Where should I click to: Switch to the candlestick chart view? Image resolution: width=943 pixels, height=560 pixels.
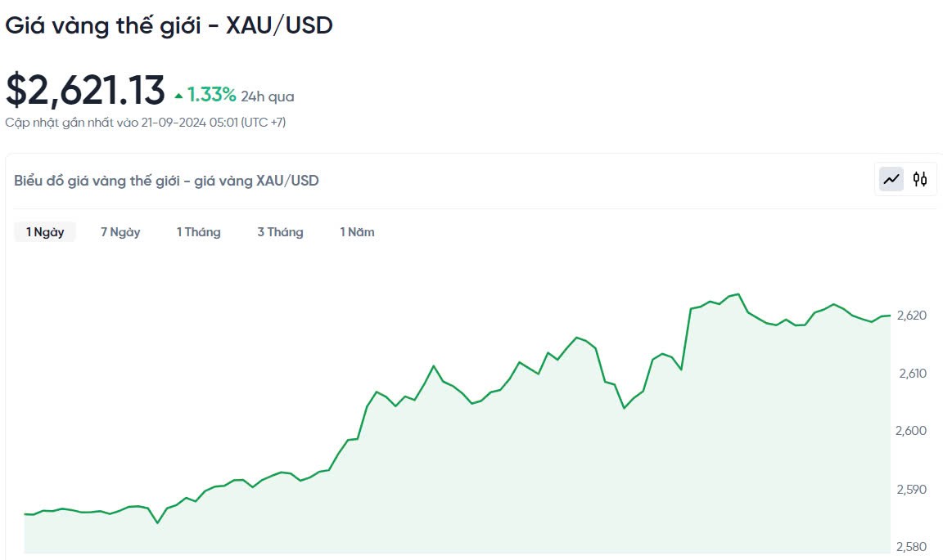[920, 179]
